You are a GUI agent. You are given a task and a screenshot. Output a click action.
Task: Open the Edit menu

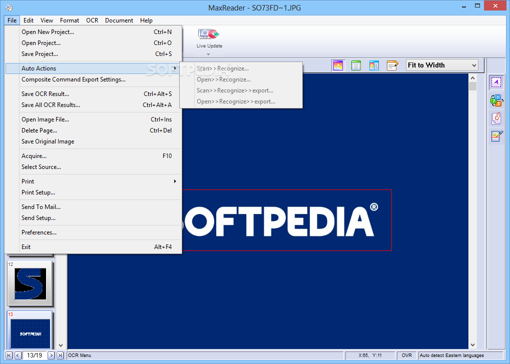[29, 20]
